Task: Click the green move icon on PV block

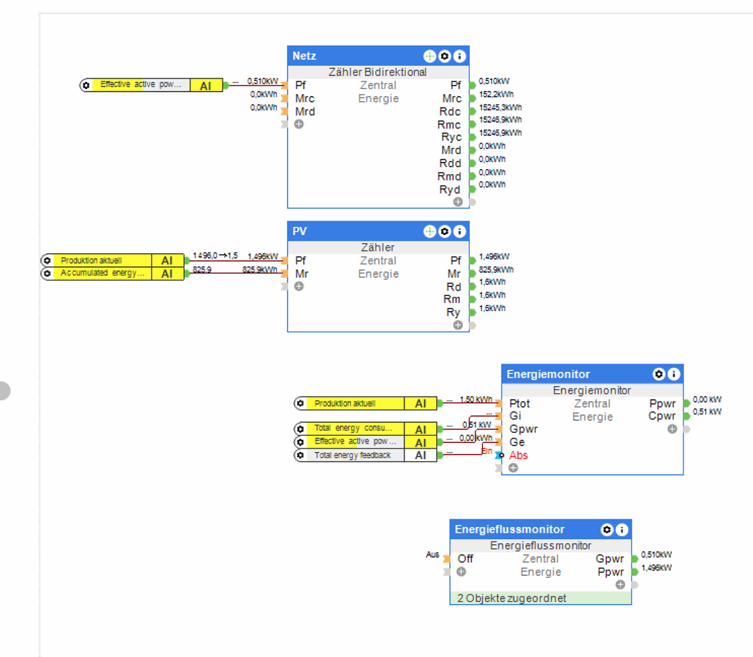Action: pyautogui.click(x=429, y=232)
